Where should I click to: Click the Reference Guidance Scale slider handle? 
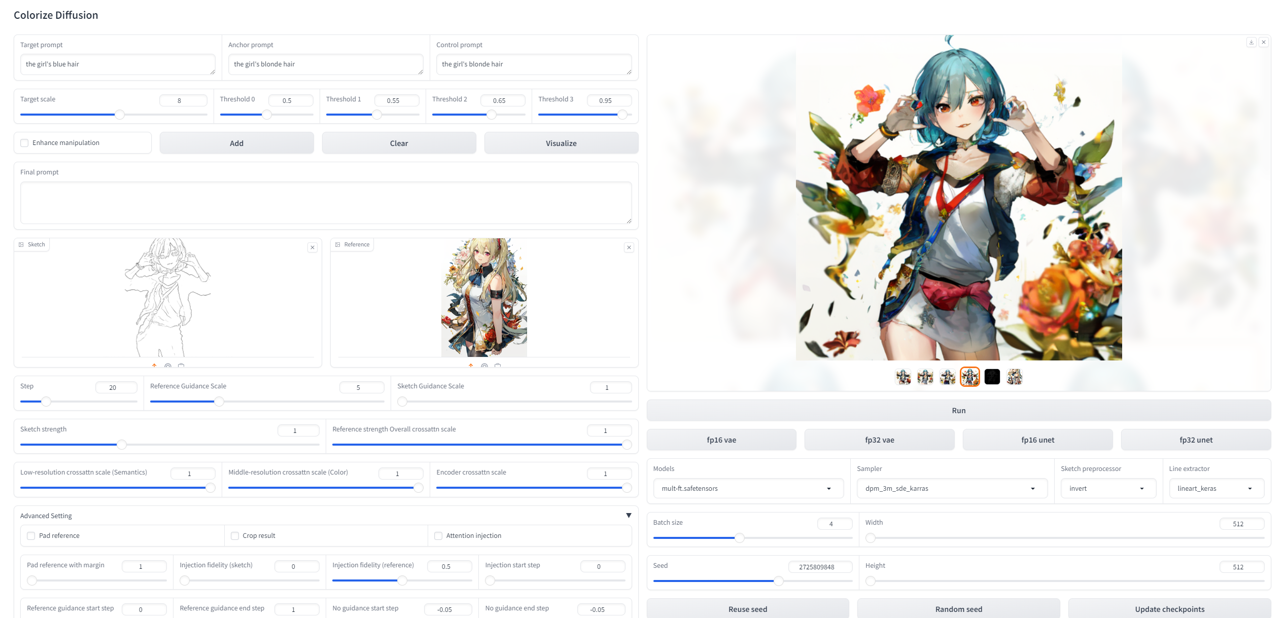219,402
